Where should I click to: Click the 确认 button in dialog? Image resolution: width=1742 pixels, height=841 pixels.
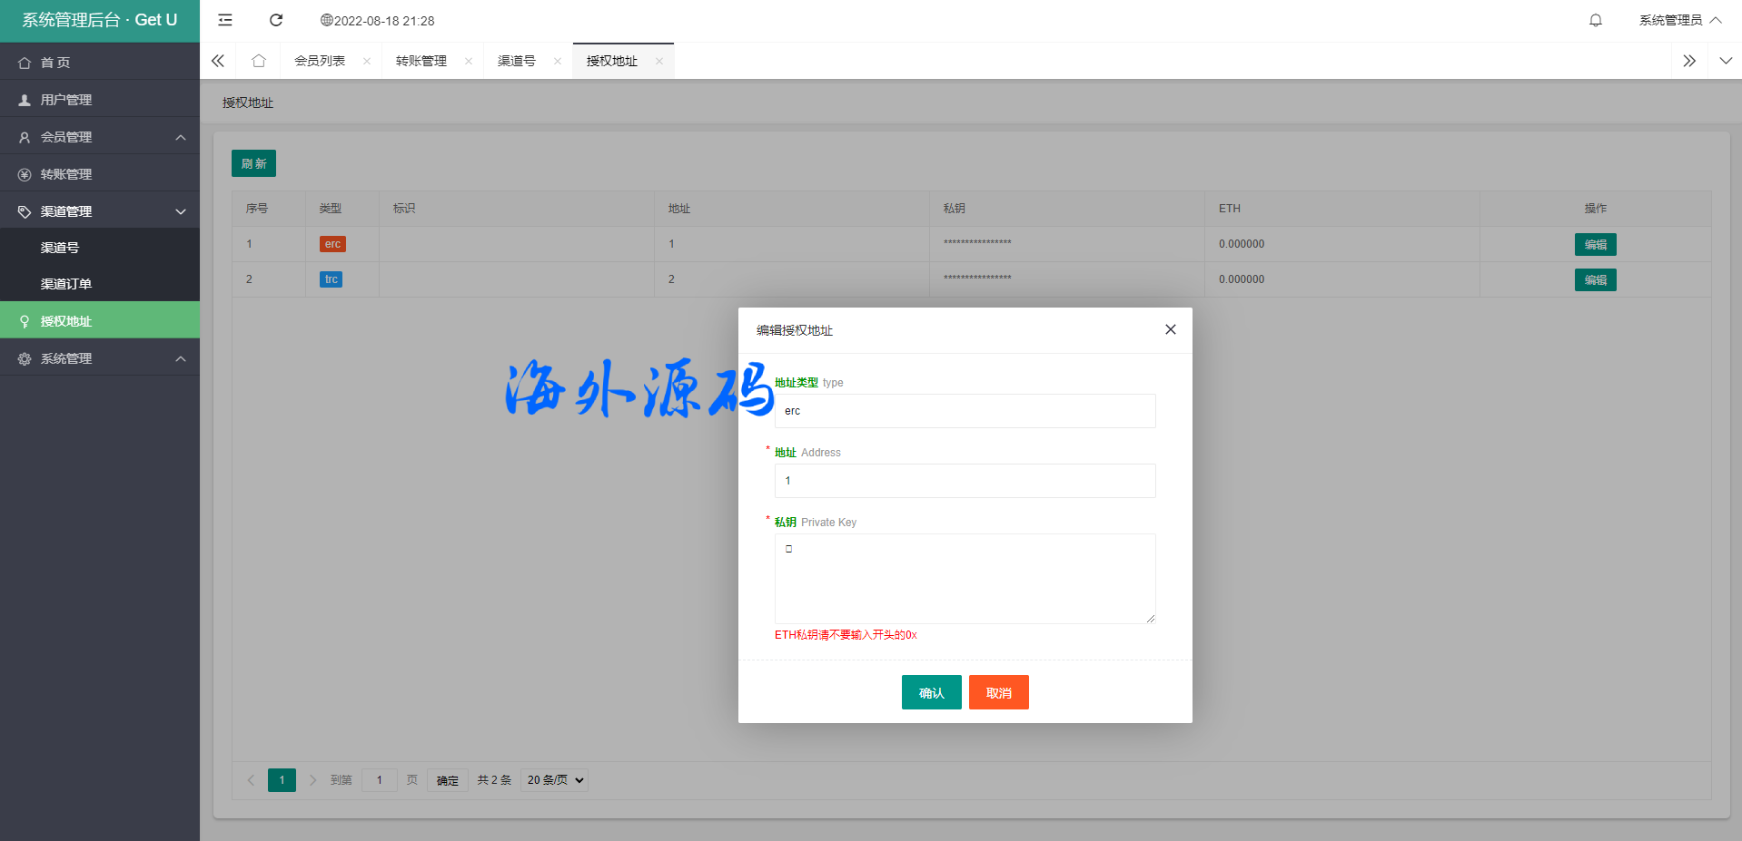931,692
